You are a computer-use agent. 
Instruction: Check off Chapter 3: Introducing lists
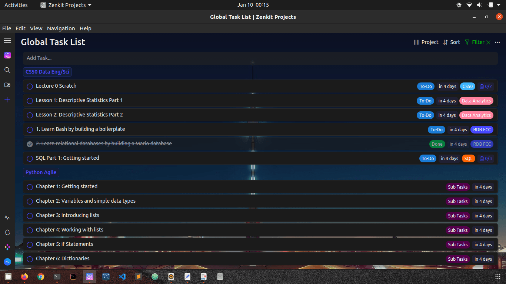(x=30, y=216)
